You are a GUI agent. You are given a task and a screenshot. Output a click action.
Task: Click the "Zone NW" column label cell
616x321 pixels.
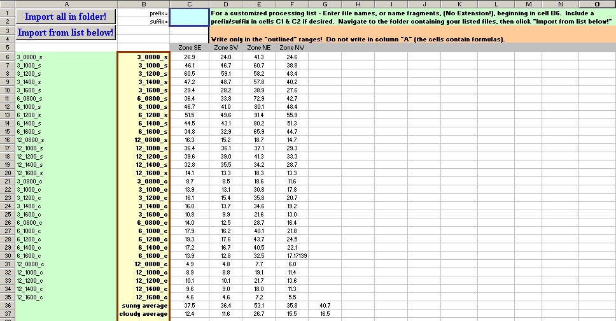coord(291,48)
